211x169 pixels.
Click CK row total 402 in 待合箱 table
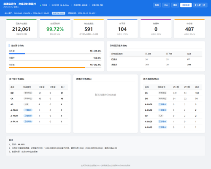(197, 93)
